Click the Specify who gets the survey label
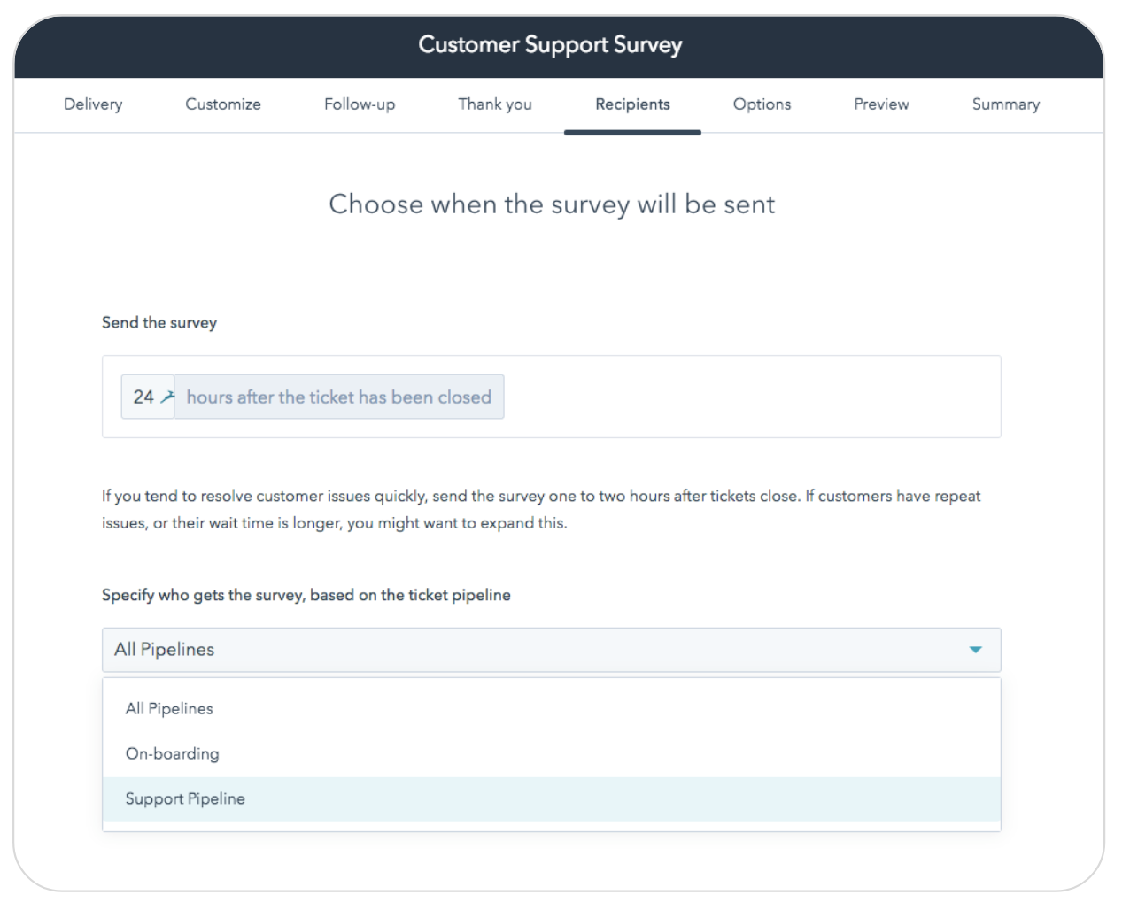The width and height of the screenshot is (1130, 910). pos(306,596)
